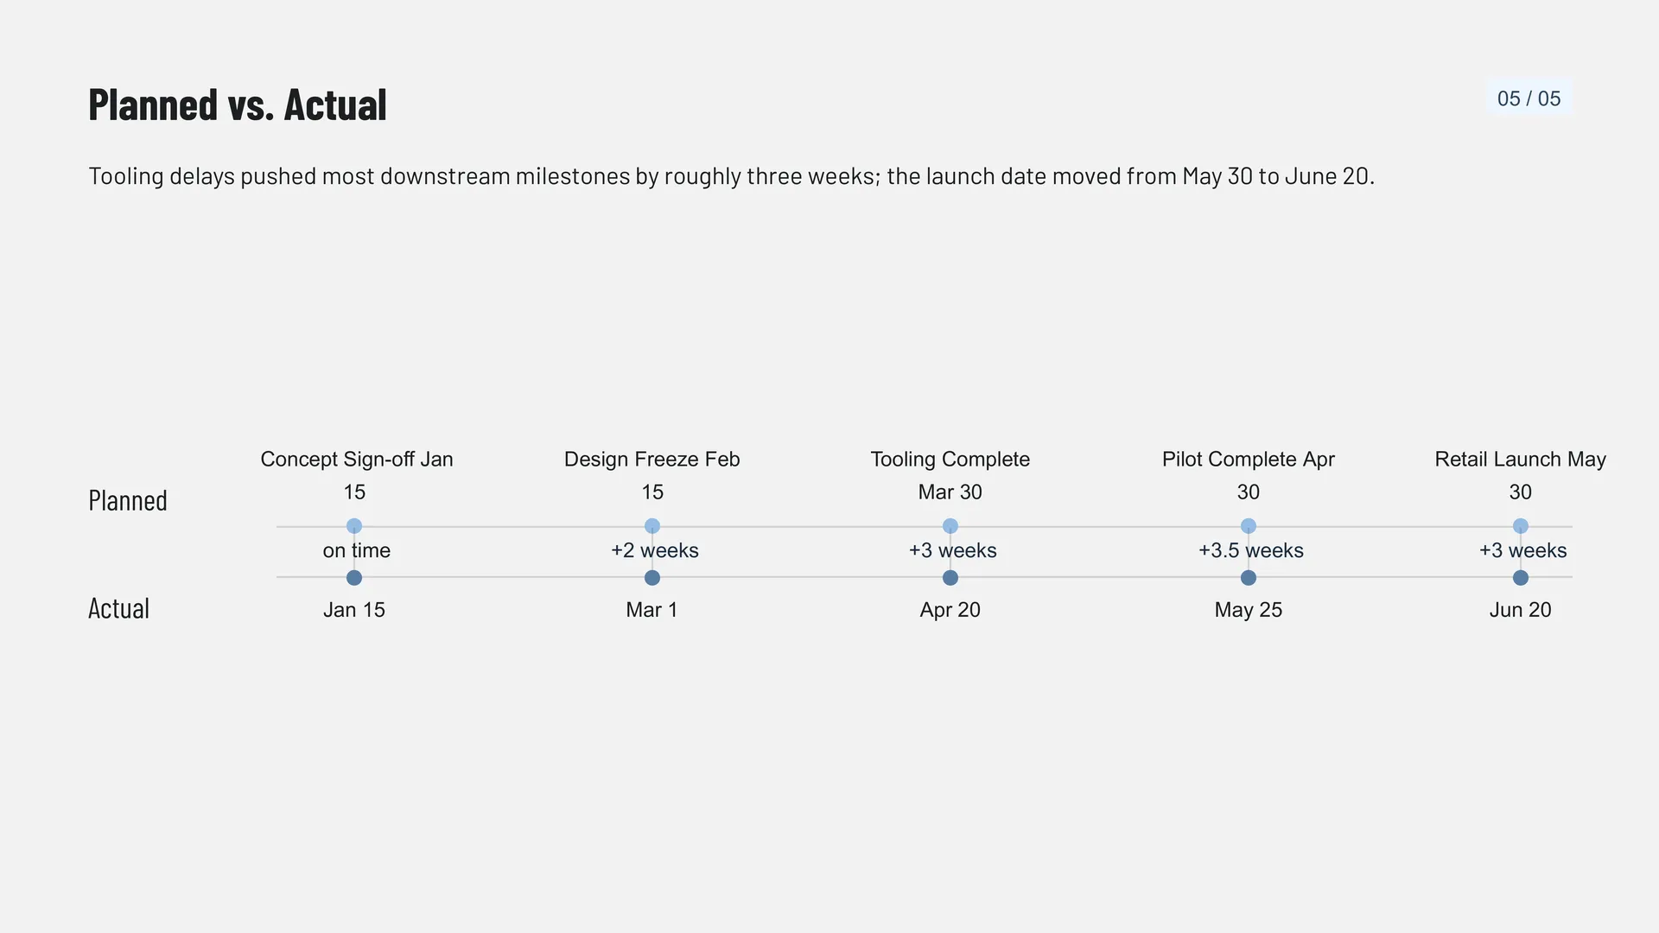Select the Actual dot above May 25

click(1249, 578)
